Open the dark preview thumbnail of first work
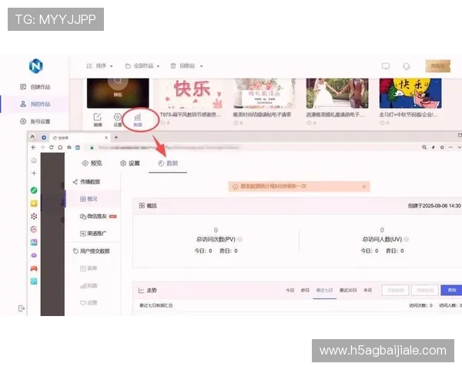This screenshot has height=370, width=462. [x=118, y=93]
